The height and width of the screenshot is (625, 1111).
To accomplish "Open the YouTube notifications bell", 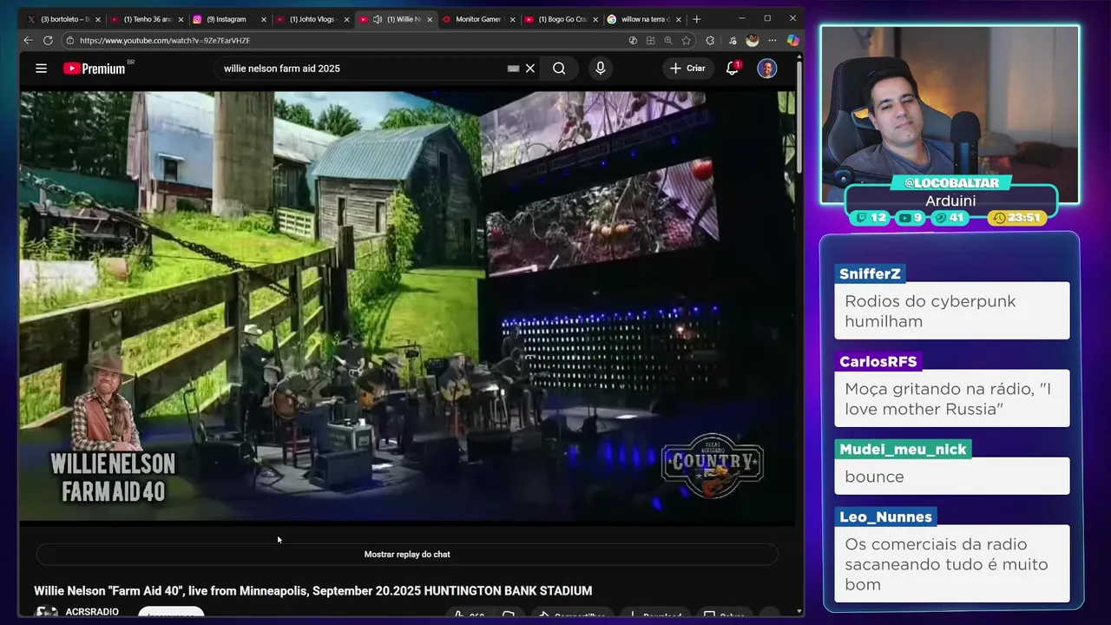I will click(732, 69).
